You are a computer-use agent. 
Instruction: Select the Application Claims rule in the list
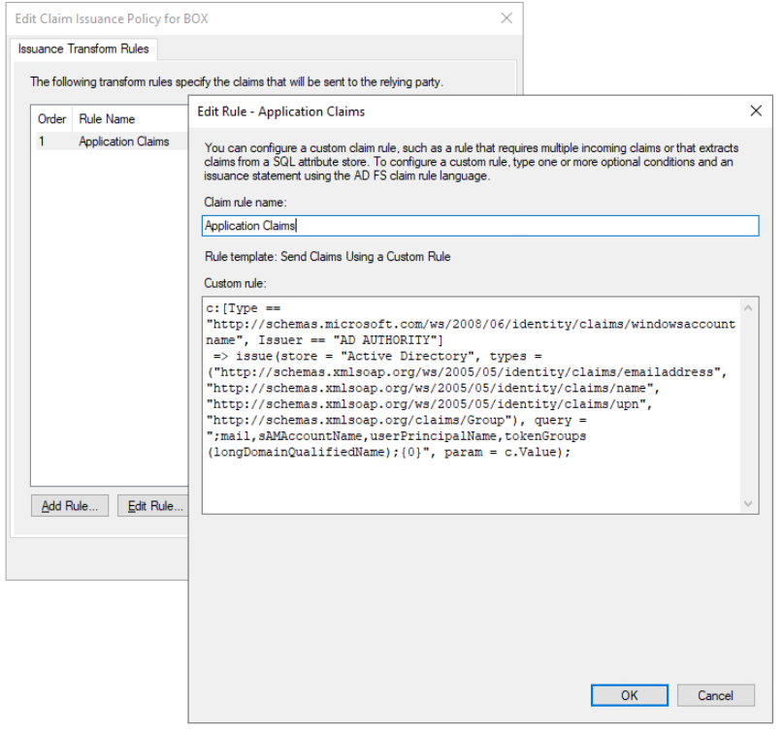coord(124,142)
